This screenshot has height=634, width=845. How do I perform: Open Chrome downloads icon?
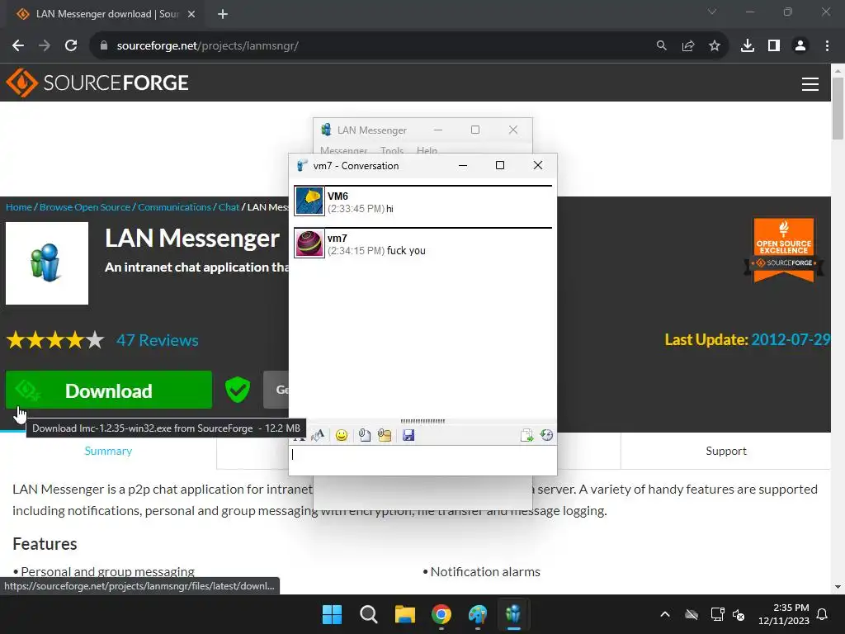pyautogui.click(x=747, y=46)
